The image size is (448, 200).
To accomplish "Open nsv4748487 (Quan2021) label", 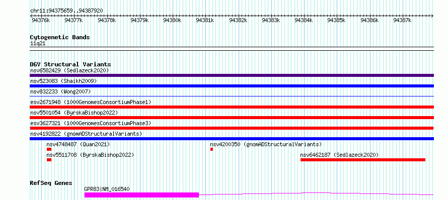I will tap(79, 144).
